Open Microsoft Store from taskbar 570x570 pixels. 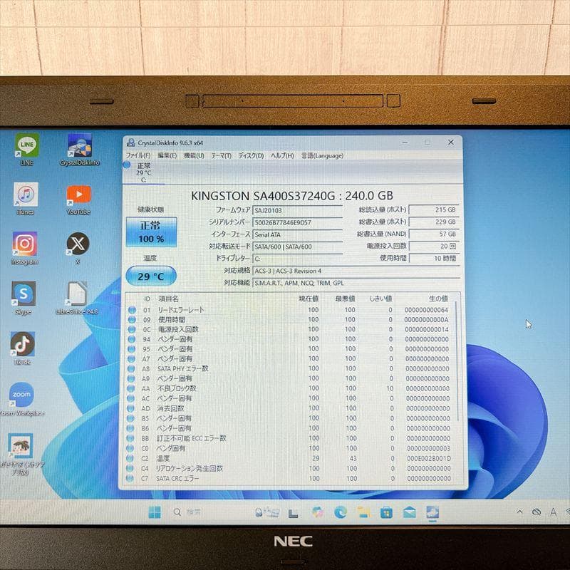tap(386, 512)
